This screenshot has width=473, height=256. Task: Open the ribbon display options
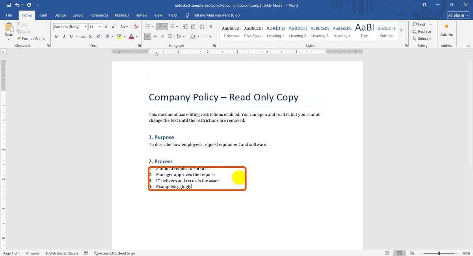(x=424, y=5)
